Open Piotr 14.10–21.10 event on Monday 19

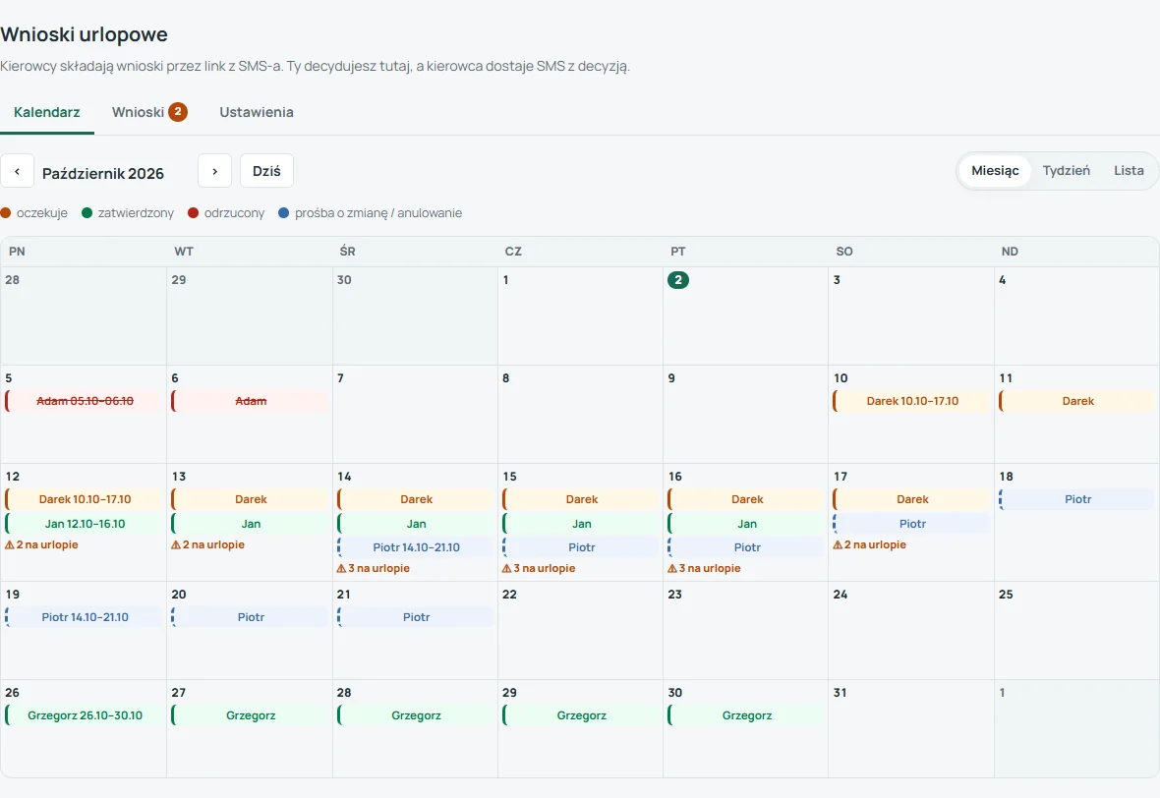[x=85, y=617]
